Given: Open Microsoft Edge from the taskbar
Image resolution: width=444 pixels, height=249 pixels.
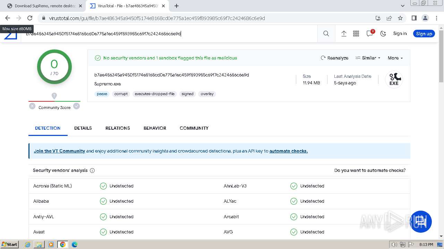Looking at the screenshot, I should 75,245.
